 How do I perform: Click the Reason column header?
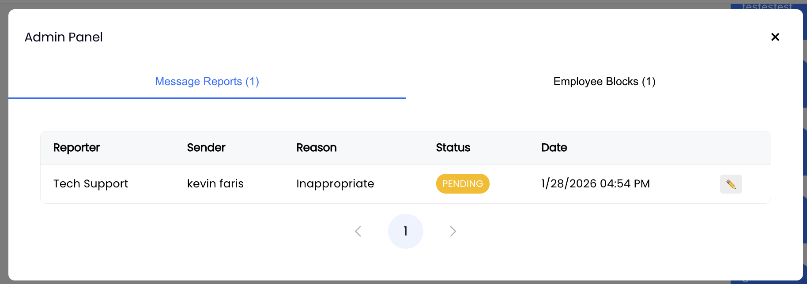point(316,148)
